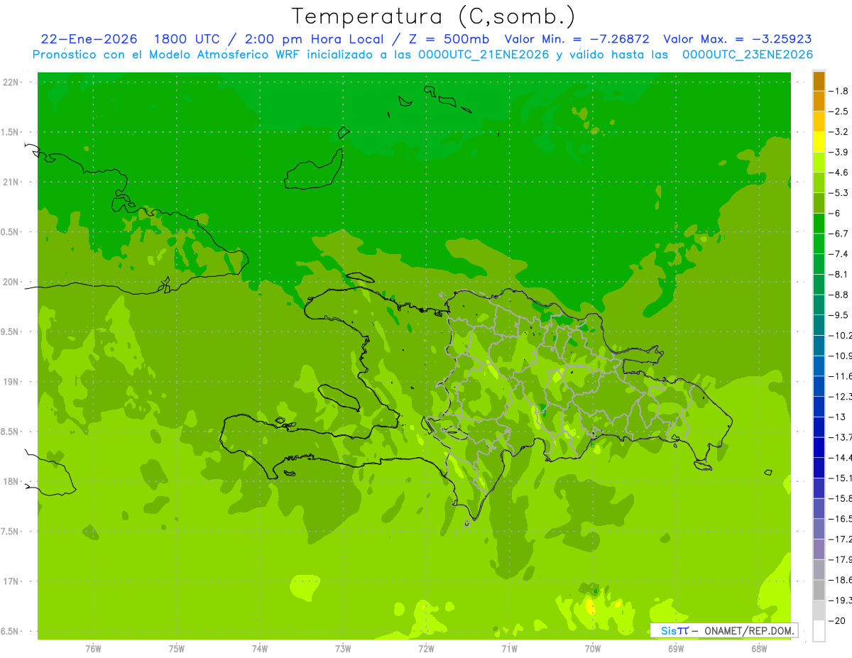Click the '-10.9' legend label
The width and height of the screenshot is (852, 658).
841,356
